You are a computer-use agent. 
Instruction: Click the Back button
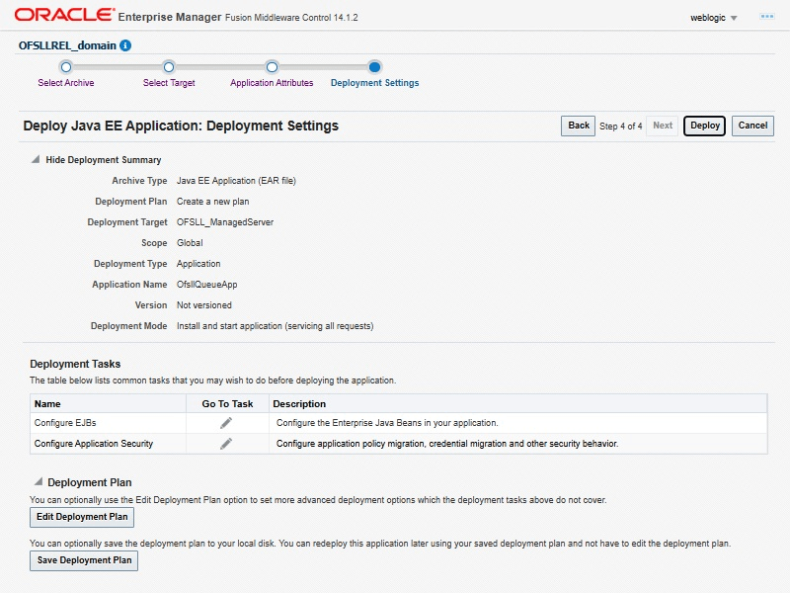click(579, 126)
